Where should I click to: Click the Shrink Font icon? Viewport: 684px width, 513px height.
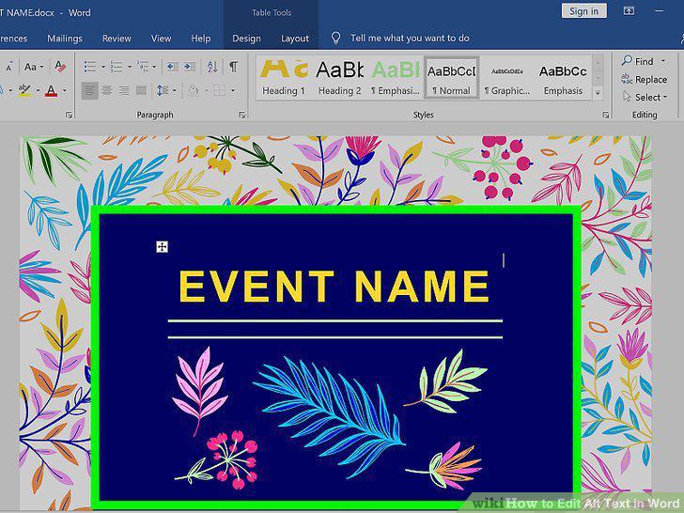click(9, 67)
